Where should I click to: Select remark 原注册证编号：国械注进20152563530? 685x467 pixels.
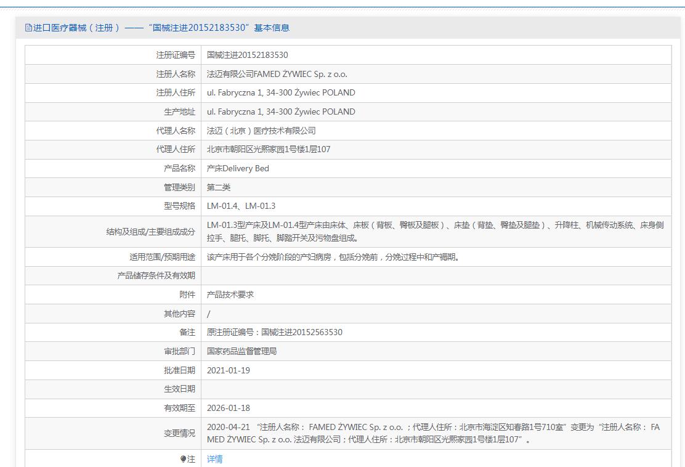[x=274, y=332]
